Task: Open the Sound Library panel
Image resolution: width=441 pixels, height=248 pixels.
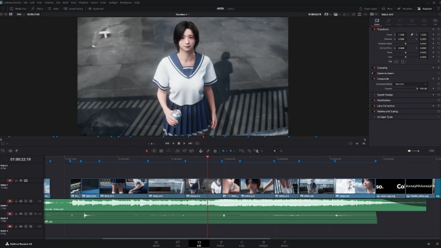Action: 73,9
